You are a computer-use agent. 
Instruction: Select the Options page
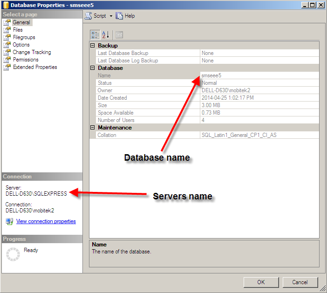21,45
